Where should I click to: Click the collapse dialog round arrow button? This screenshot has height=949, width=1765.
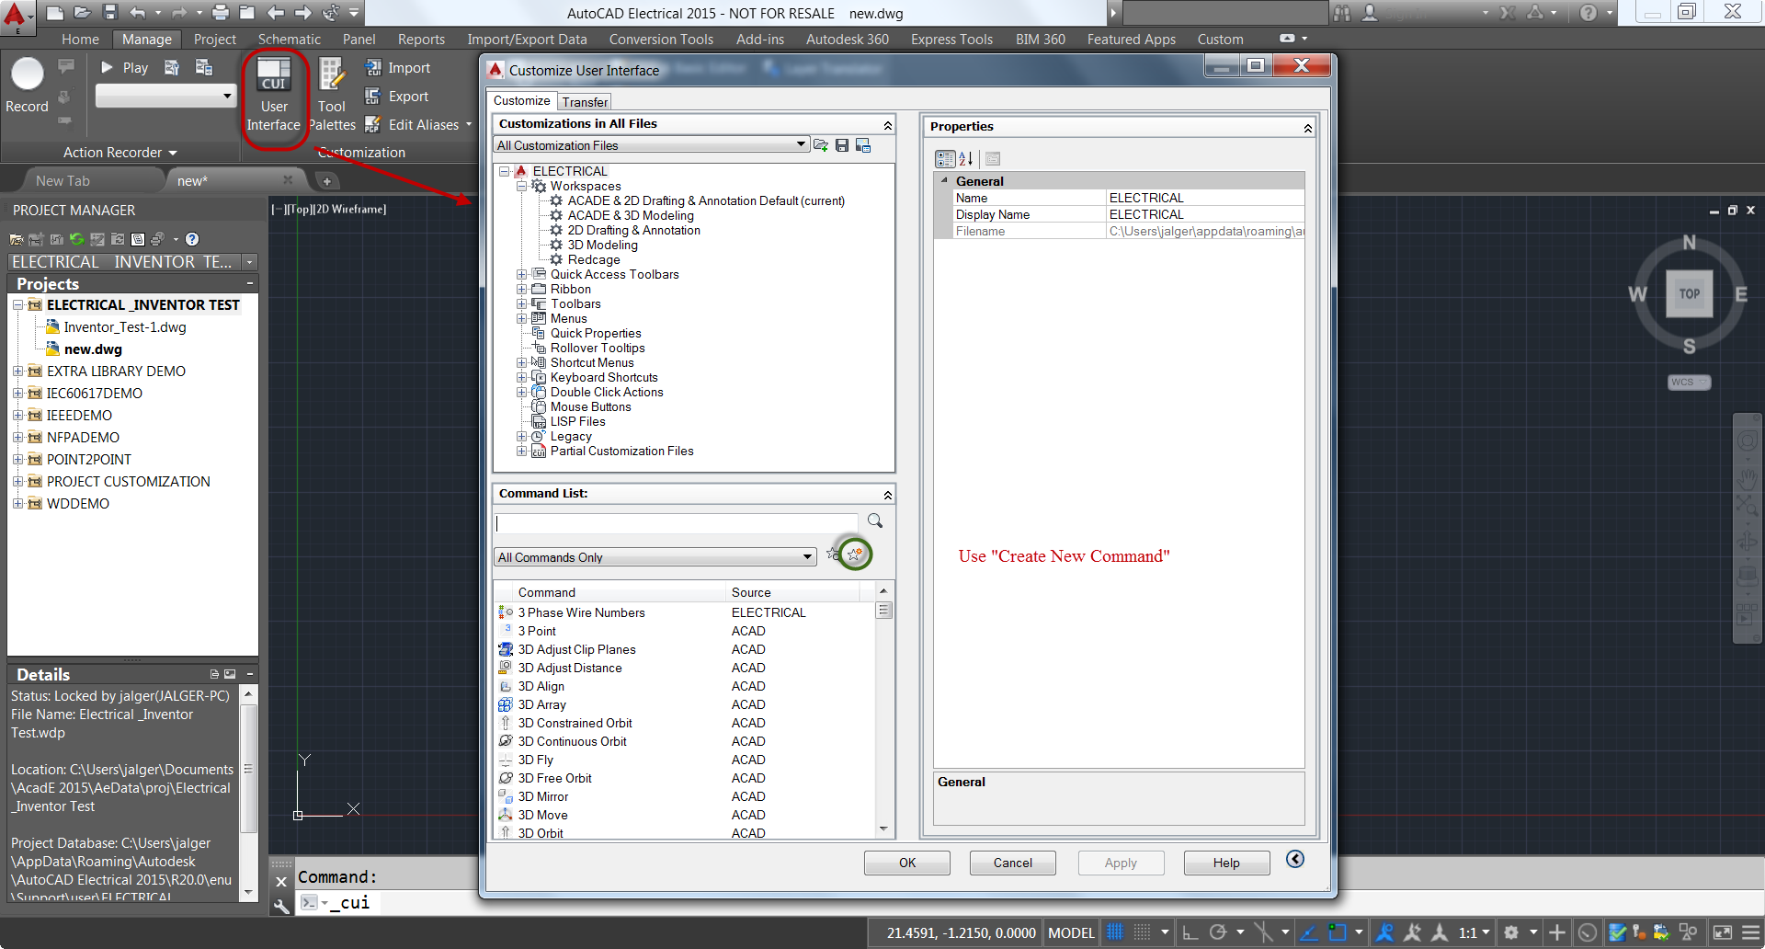[x=1295, y=859]
